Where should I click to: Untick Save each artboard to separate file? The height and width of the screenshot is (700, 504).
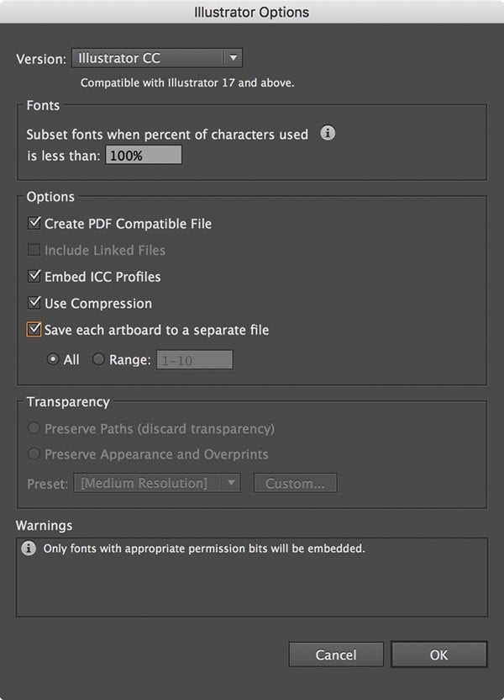[34, 330]
